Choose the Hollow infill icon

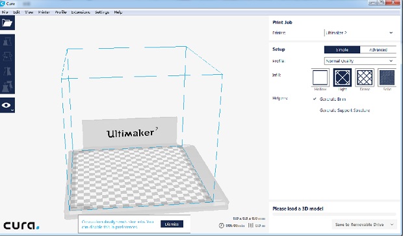pos(320,77)
